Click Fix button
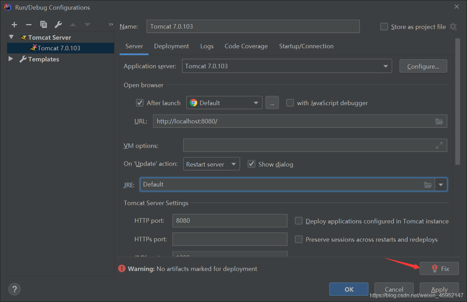This screenshot has width=467, height=302. click(x=439, y=269)
